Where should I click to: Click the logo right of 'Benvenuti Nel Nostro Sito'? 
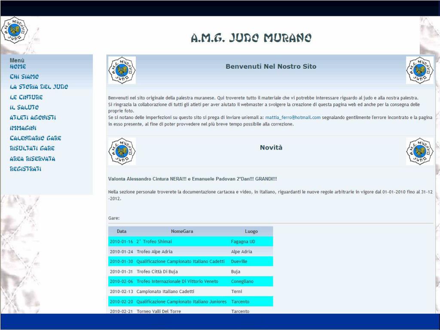[x=420, y=70]
